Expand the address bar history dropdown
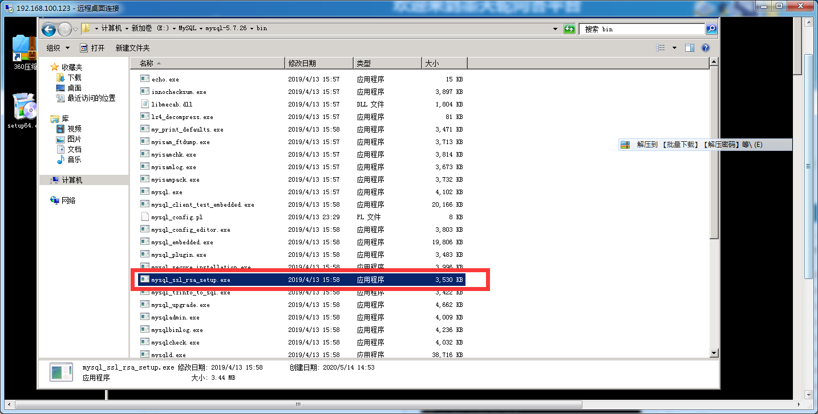Image resolution: width=818 pixels, height=414 pixels. click(x=556, y=29)
